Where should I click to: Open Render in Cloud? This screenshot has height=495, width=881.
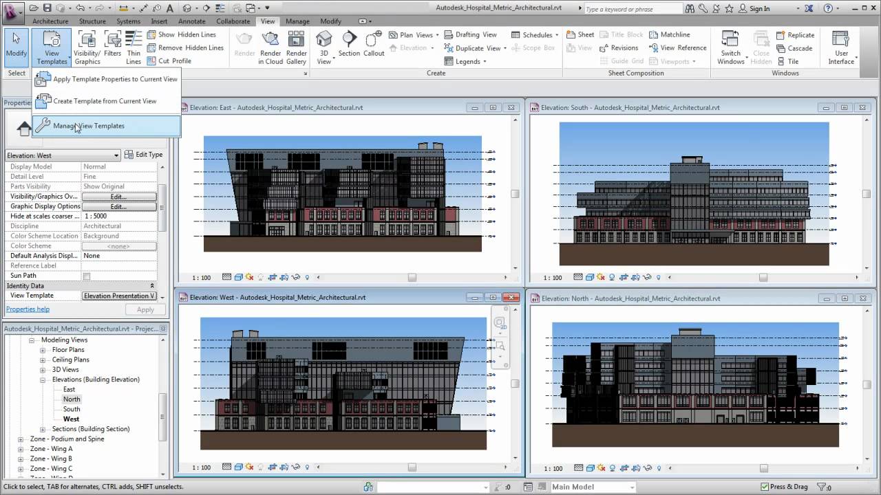[x=270, y=47]
